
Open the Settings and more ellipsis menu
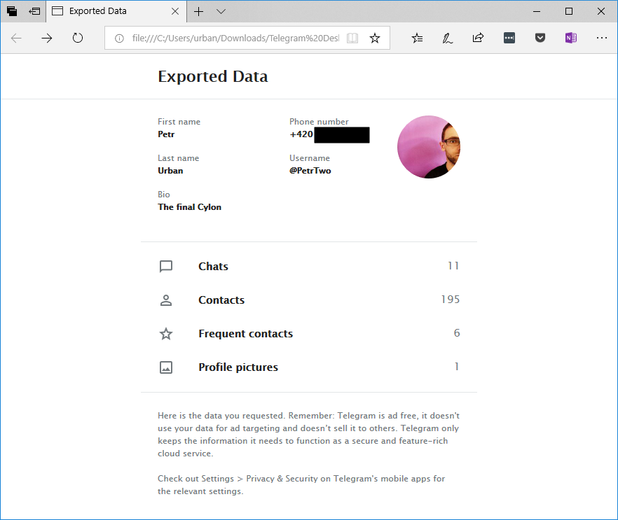click(602, 38)
